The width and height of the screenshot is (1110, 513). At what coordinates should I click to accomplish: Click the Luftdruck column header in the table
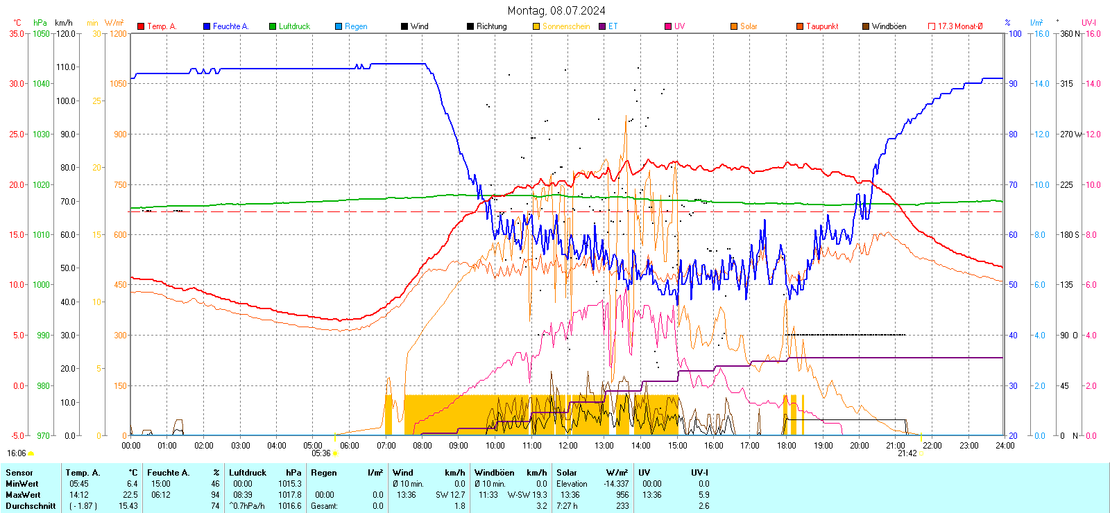coord(248,473)
